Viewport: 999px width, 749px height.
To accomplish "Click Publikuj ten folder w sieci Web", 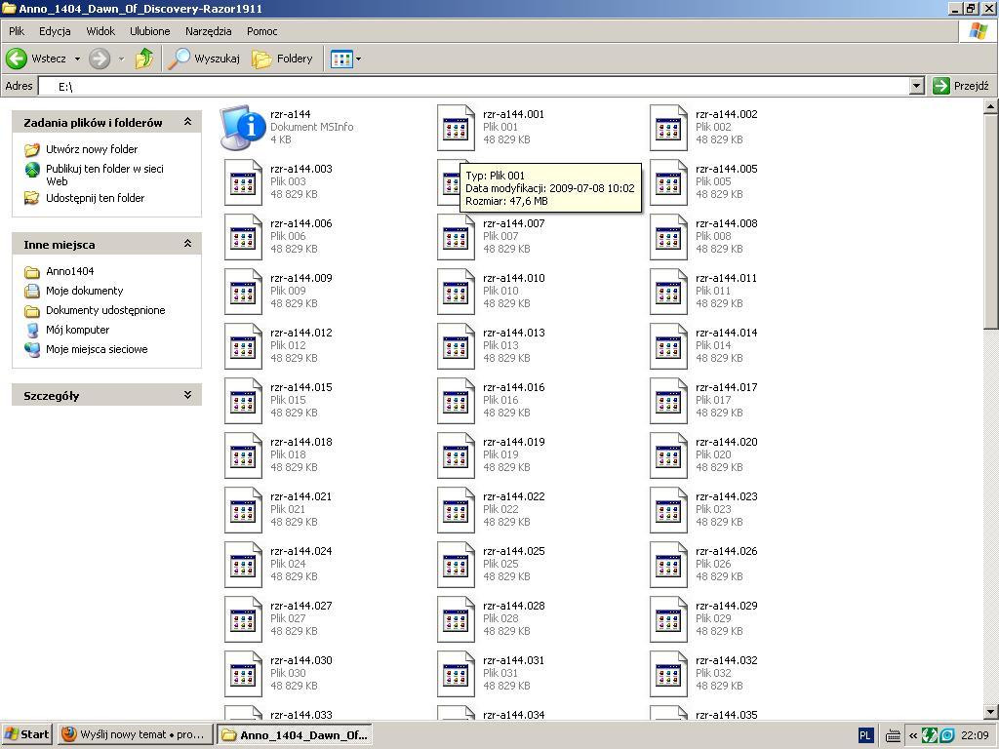I will point(104,175).
